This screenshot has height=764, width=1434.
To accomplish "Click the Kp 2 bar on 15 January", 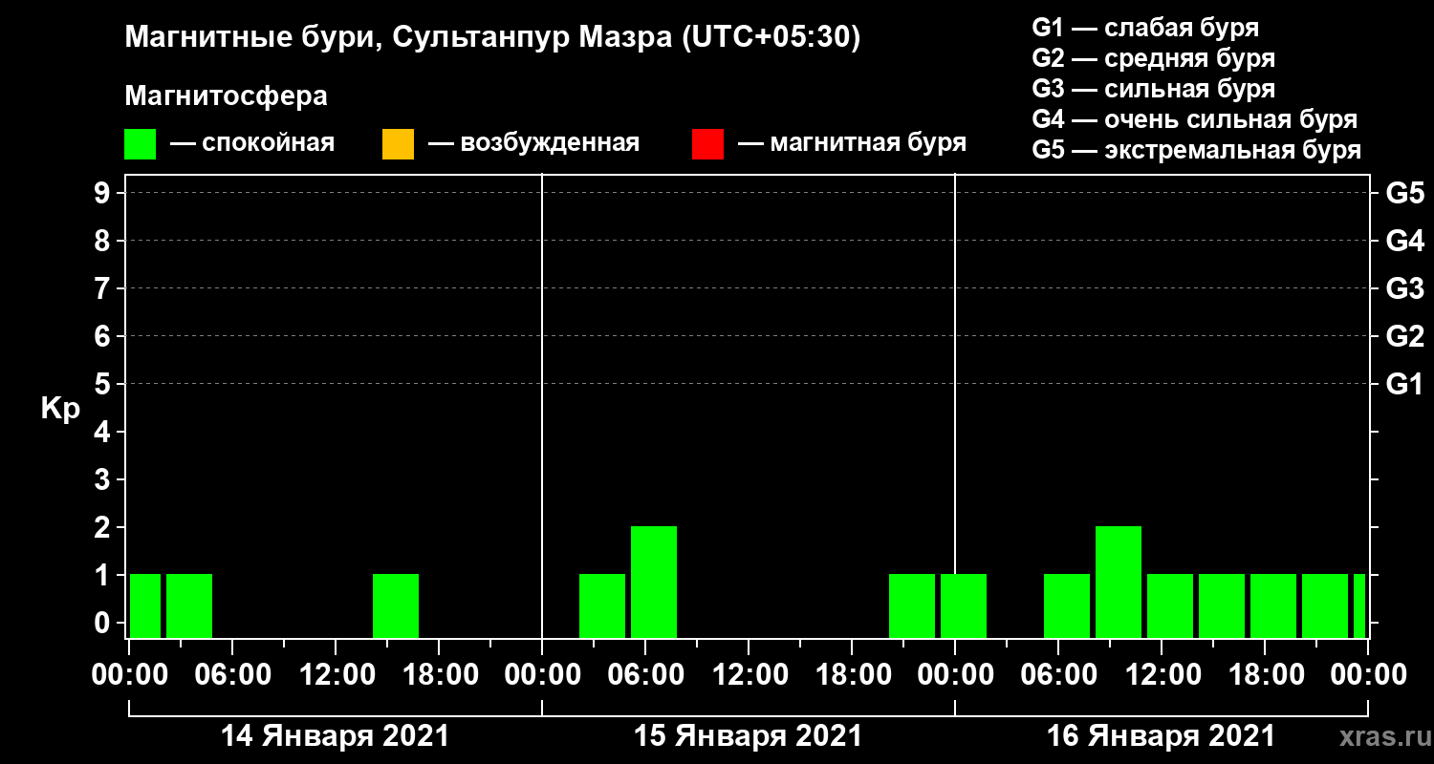I will pyautogui.click(x=654, y=582).
